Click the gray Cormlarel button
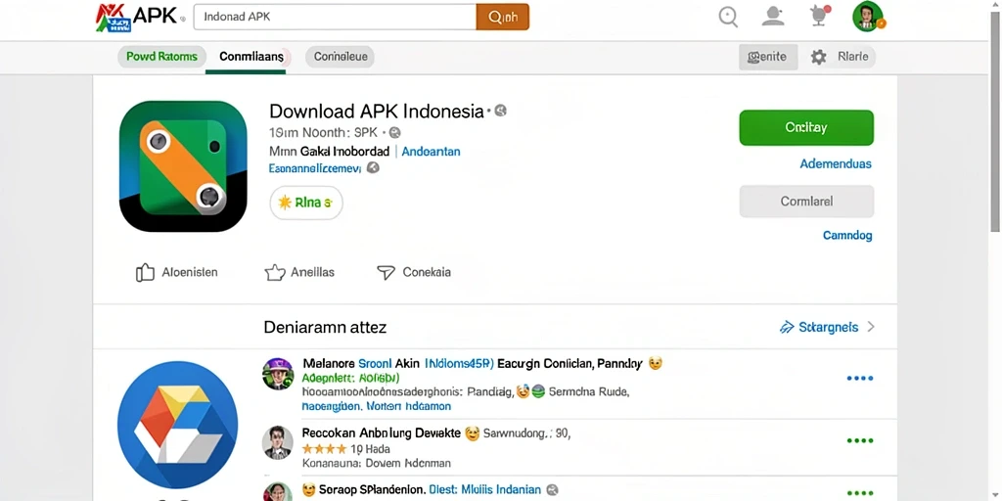 pyautogui.click(x=806, y=202)
